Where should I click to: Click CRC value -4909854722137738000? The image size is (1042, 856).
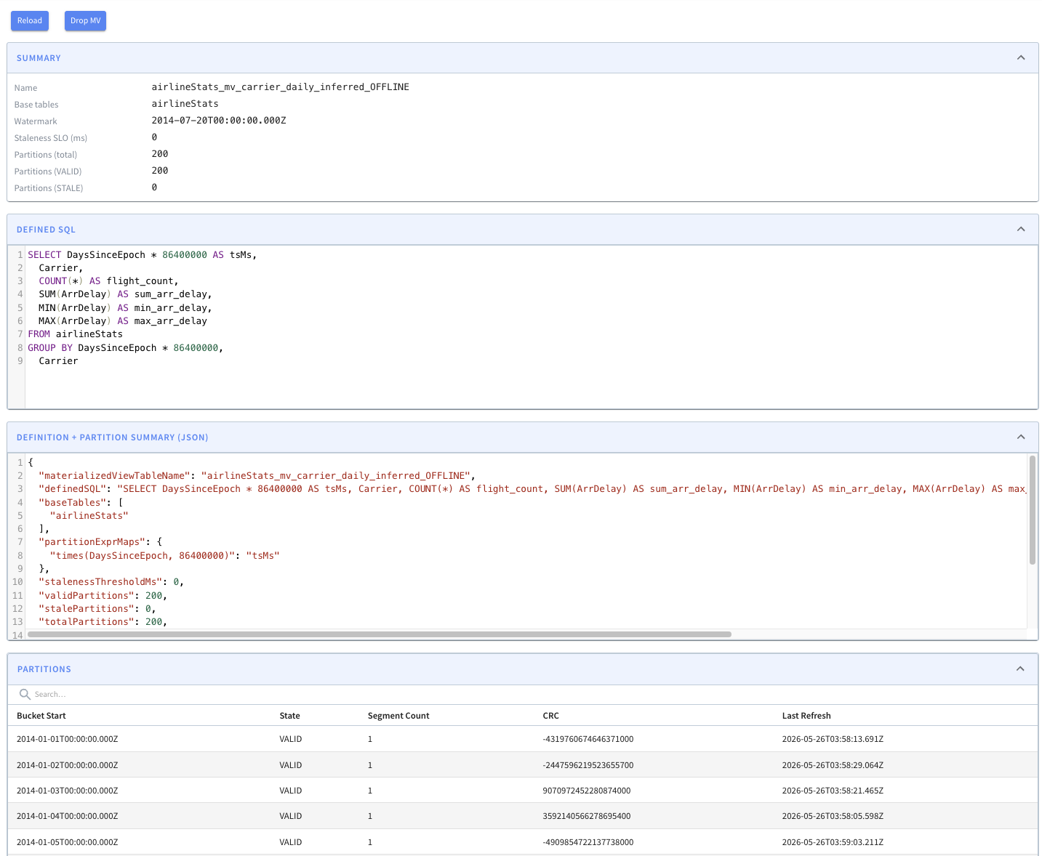tap(588, 842)
